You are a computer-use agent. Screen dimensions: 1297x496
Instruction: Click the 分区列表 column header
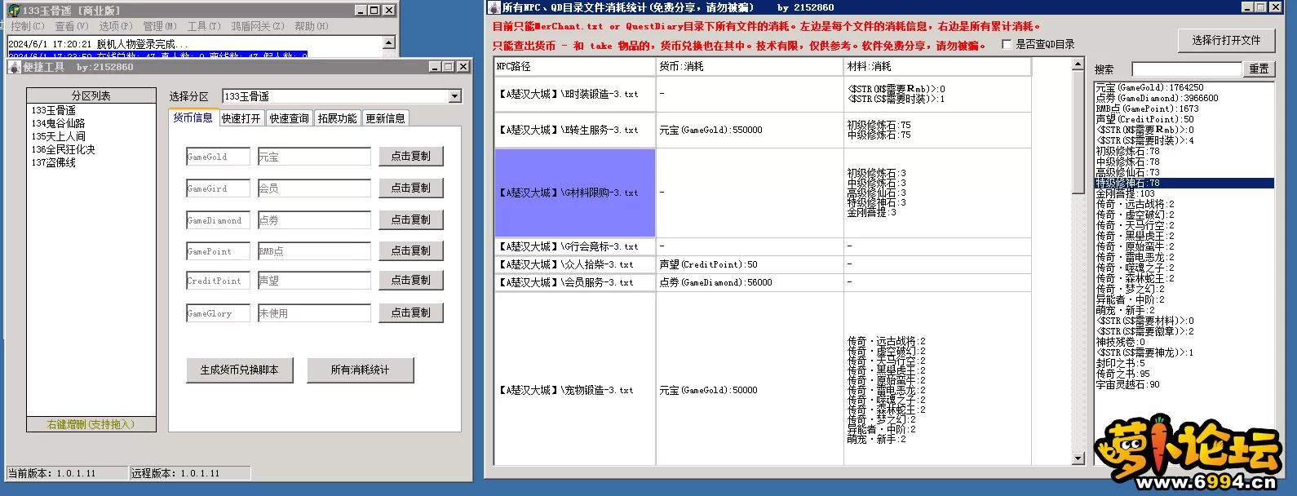(91, 95)
